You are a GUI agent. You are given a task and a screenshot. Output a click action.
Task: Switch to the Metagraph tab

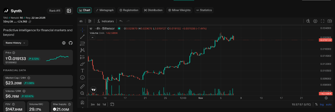pyautogui.click(x=105, y=10)
